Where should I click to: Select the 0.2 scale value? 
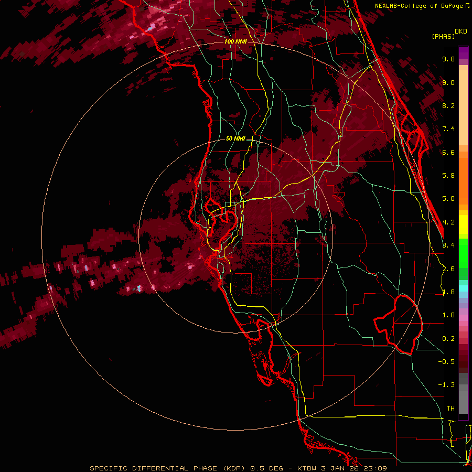(448, 339)
